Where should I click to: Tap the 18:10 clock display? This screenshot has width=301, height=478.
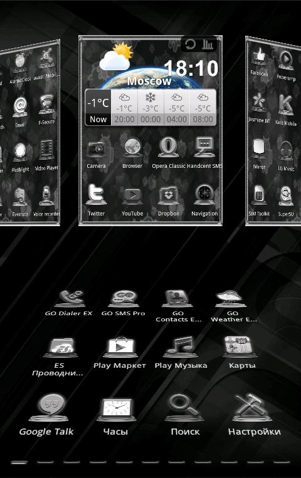tap(191, 68)
